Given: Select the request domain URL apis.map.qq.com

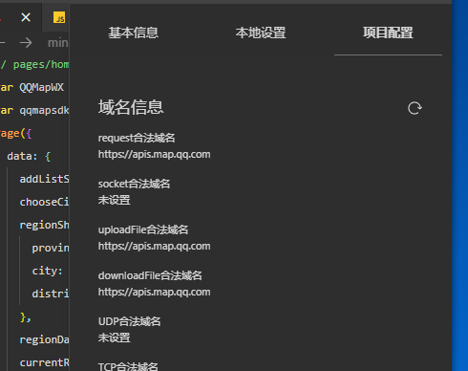Looking at the screenshot, I should click(x=155, y=154).
